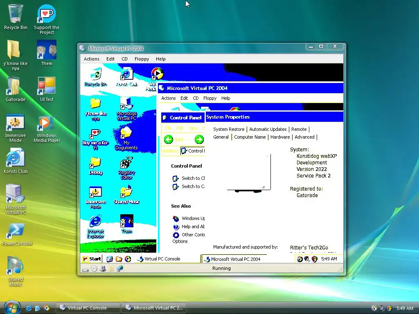Image resolution: width=419 pixels, height=314 pixels.
Task: Click Help and About link under See Also
Action: coord(189,227)
